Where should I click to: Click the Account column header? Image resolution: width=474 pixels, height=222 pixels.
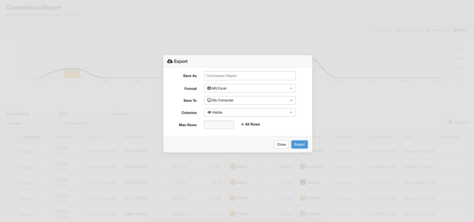95,137
